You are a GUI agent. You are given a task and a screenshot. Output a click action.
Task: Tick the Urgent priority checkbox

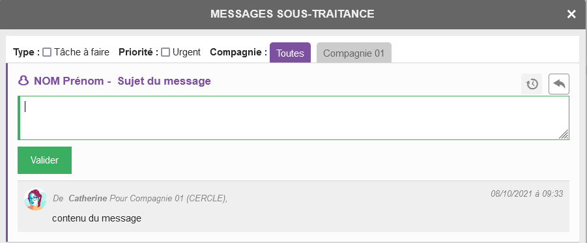[165, 52]
